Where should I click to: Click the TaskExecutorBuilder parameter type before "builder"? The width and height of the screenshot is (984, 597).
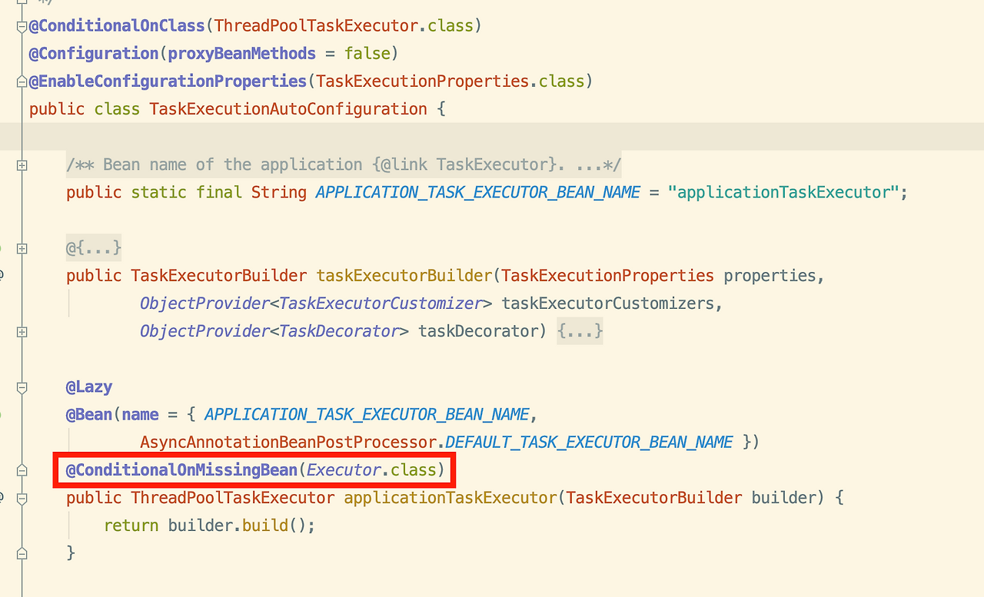[653, 497]
